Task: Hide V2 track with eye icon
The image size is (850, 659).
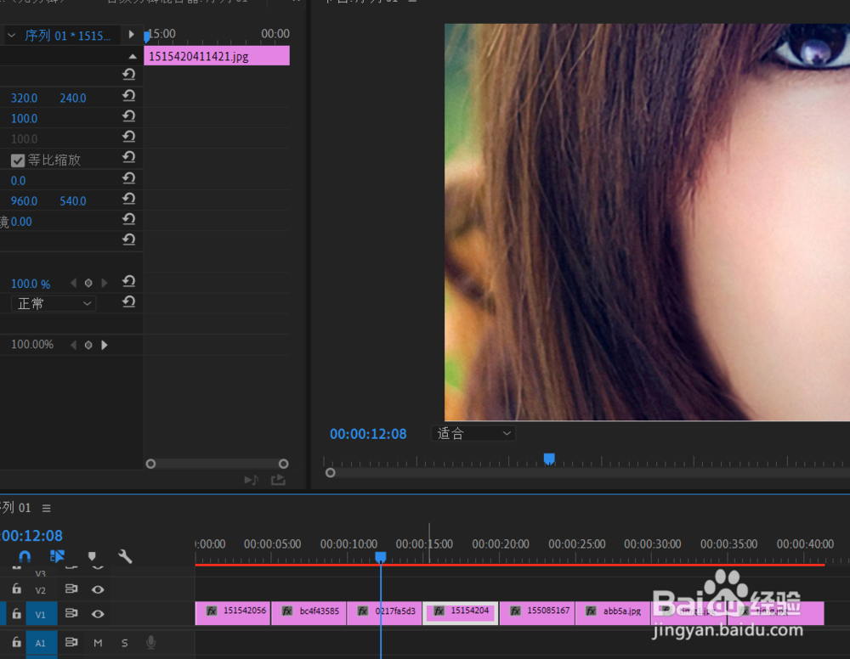Action: click(98, 589)
